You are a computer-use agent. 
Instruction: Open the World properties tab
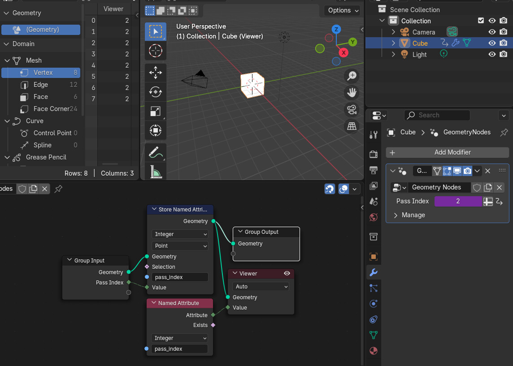(x=373, y=217)
